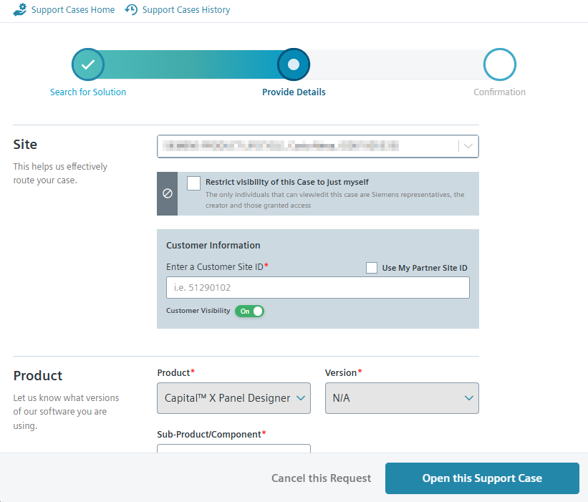Click the Site dropdown chevron arrow
The image size is (588, 502).
468,146
